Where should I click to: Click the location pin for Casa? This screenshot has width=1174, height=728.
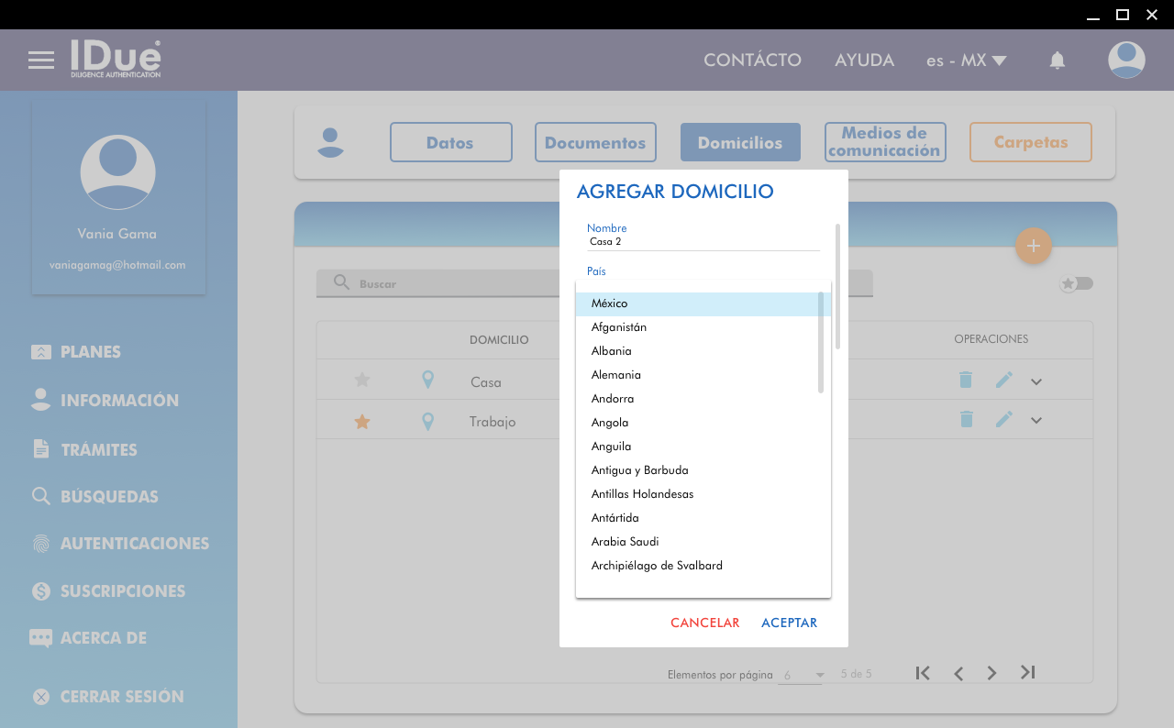[427, 381]
